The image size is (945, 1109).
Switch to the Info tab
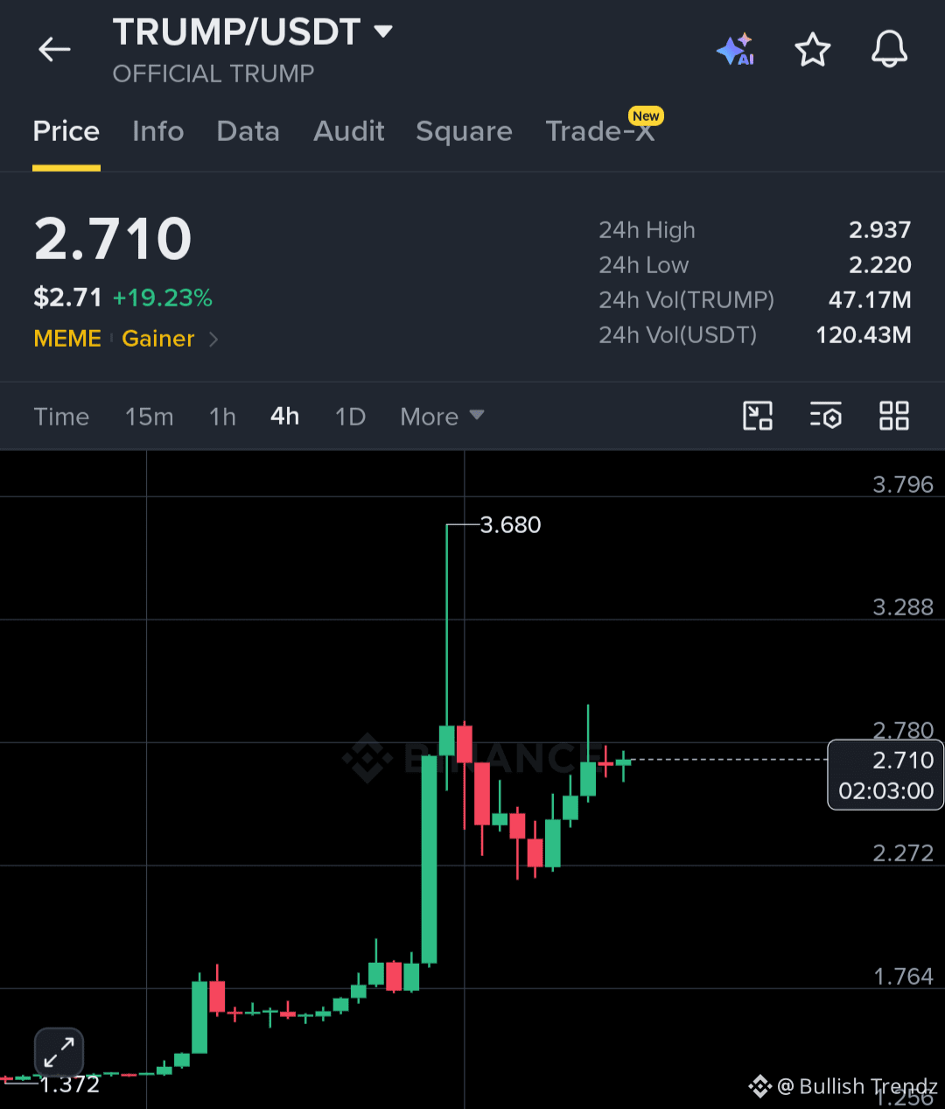click(158, 131)
